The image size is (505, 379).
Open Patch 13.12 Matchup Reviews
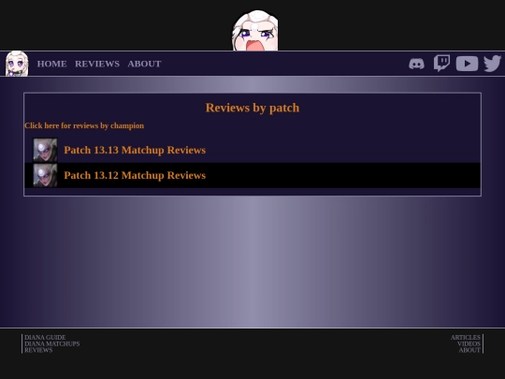[135, 175]
